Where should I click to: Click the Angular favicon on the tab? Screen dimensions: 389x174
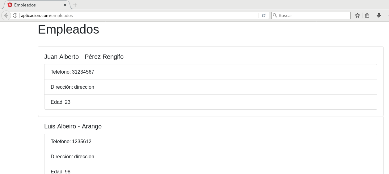[x=10, y=5]
